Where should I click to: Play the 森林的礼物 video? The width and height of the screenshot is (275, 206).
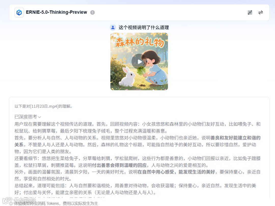tap(139, 62)
